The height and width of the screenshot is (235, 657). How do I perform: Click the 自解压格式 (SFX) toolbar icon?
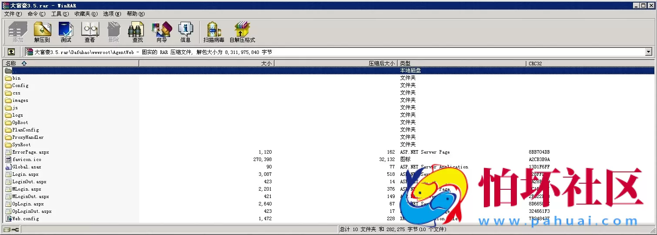(242, 32)
